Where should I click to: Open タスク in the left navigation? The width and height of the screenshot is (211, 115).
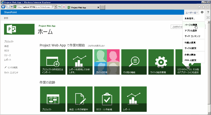tap(7, 51)
